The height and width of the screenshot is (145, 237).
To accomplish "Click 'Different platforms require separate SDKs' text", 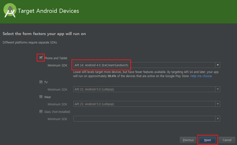I will 30,42.
